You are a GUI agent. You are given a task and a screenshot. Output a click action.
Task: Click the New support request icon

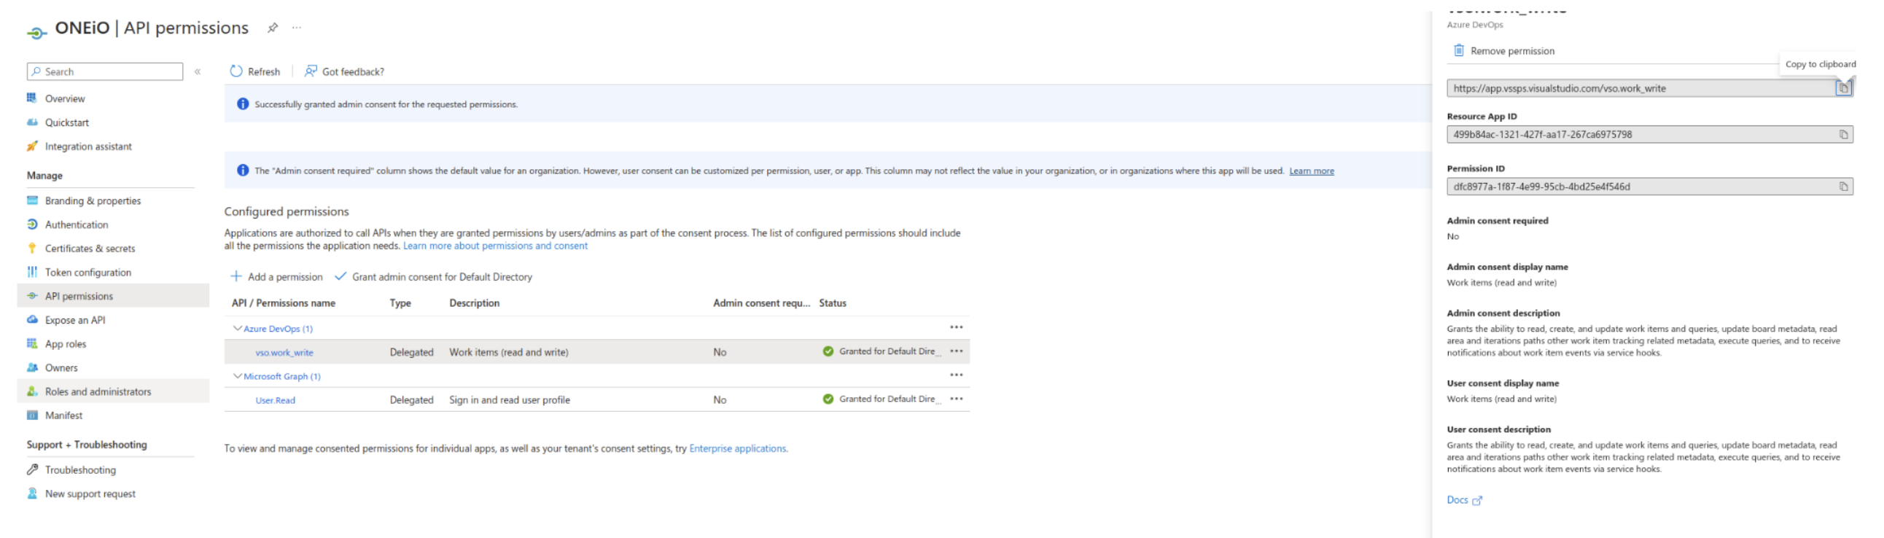click(32, 494)
